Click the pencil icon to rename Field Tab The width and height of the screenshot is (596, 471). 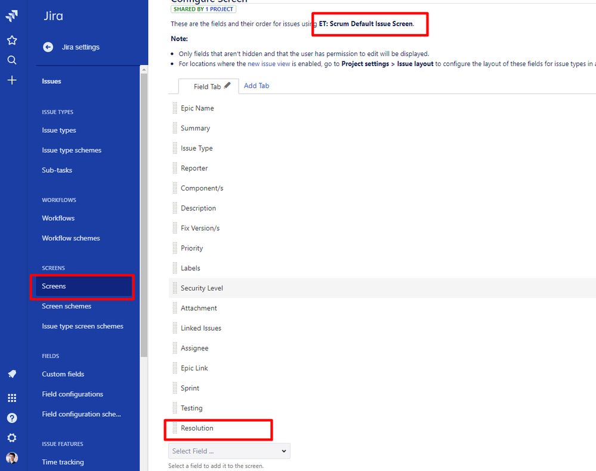click(227, 86)
